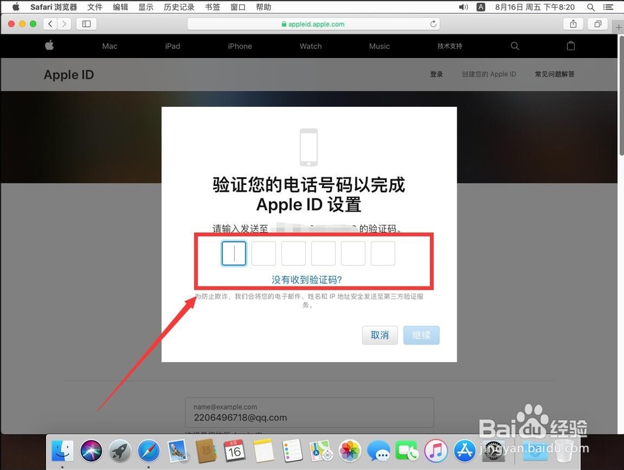The width and height of the screenshot is (624, 470).
Task: Open Maps icon in Dock
Action: tap(321, 451)
